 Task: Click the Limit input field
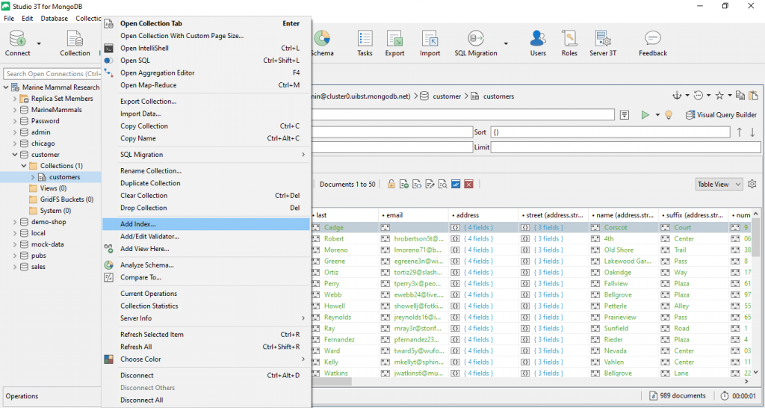click(x=625, y=147)
